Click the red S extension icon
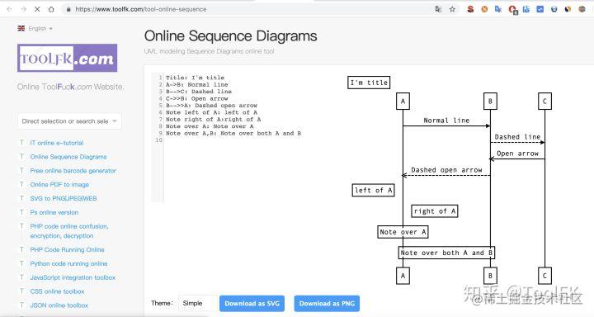The image size is (594, 317). point(470,9)
